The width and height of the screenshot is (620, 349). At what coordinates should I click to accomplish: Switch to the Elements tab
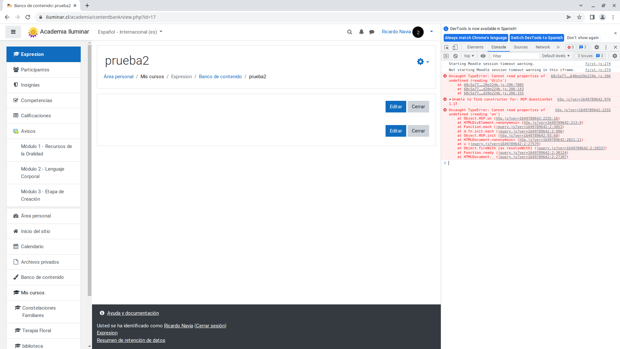tap(475, 47)
